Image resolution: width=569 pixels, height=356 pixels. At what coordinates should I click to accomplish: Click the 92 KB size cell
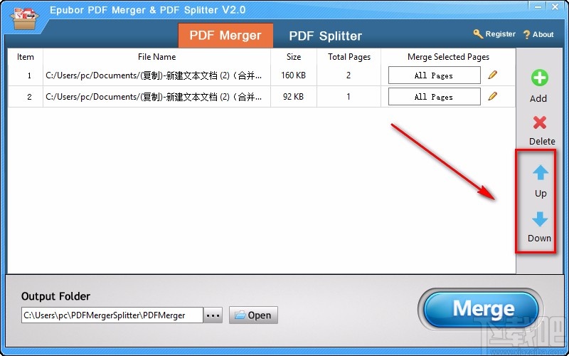point(294,97)
